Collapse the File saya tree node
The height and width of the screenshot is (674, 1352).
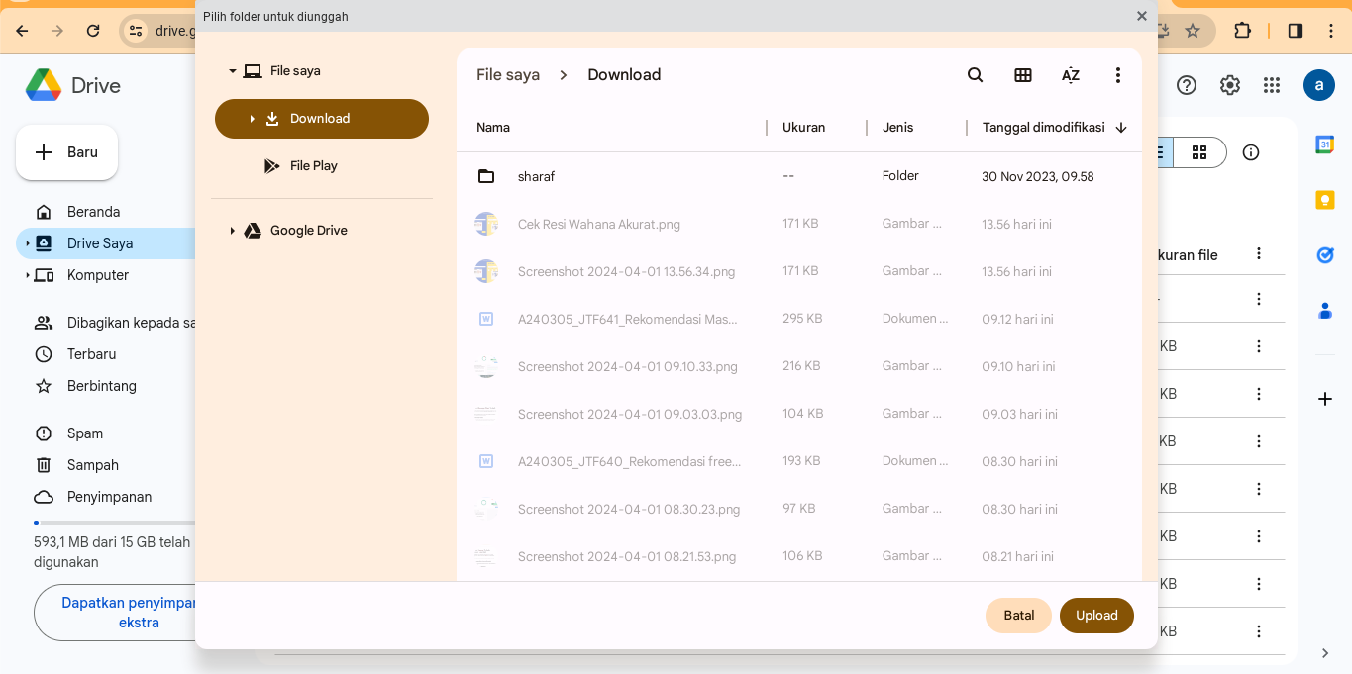[233, 71]
